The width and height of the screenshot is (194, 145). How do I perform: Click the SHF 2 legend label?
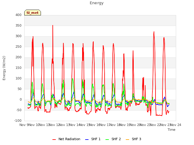(116, 139)
